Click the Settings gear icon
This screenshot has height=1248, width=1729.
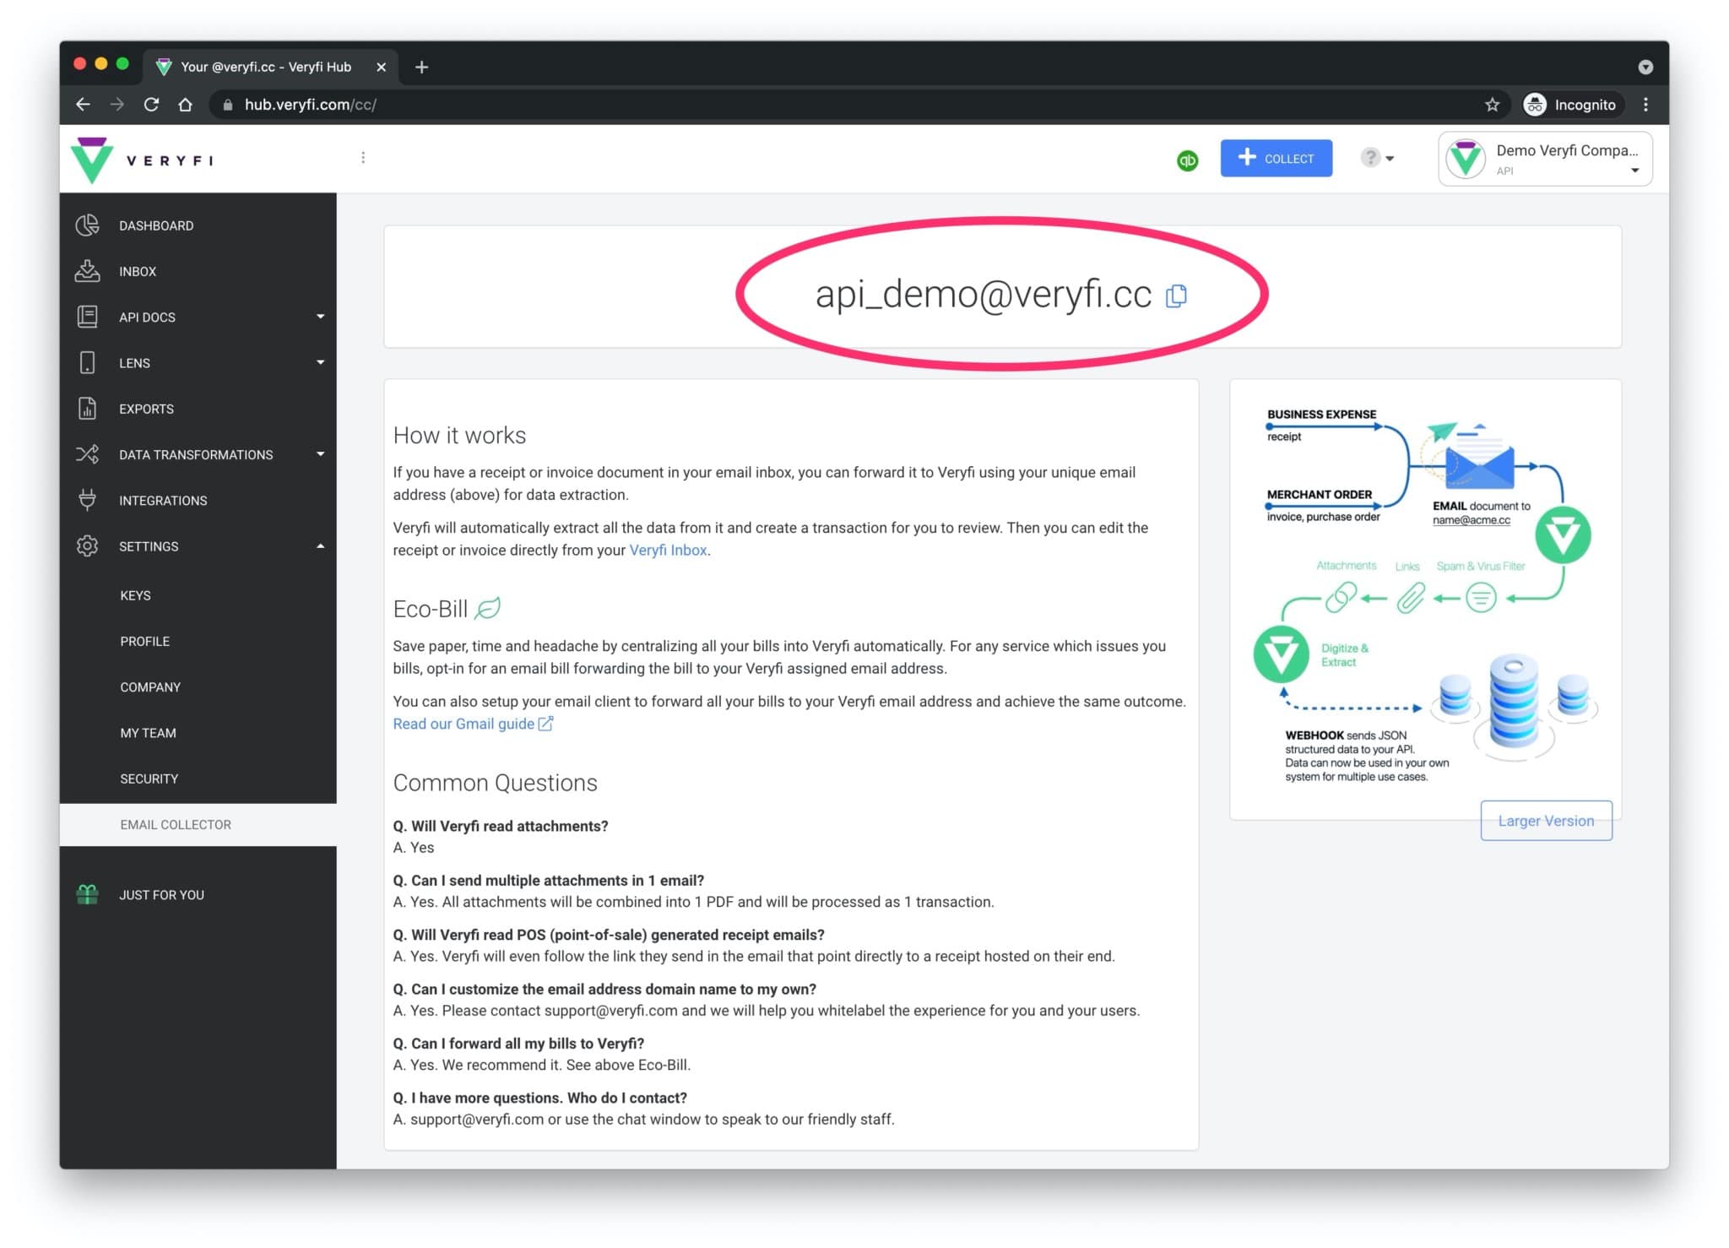(x=88, y=546)
